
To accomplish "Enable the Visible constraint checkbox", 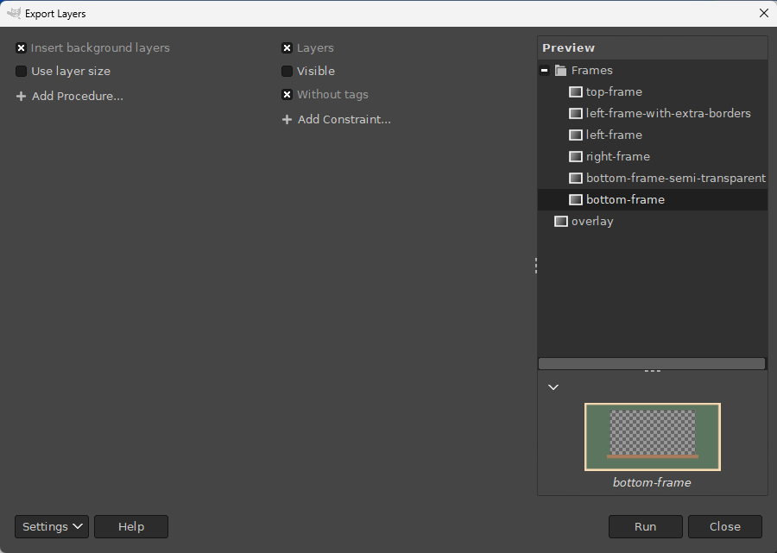I will pyautogui.click(x=287, y=72).
